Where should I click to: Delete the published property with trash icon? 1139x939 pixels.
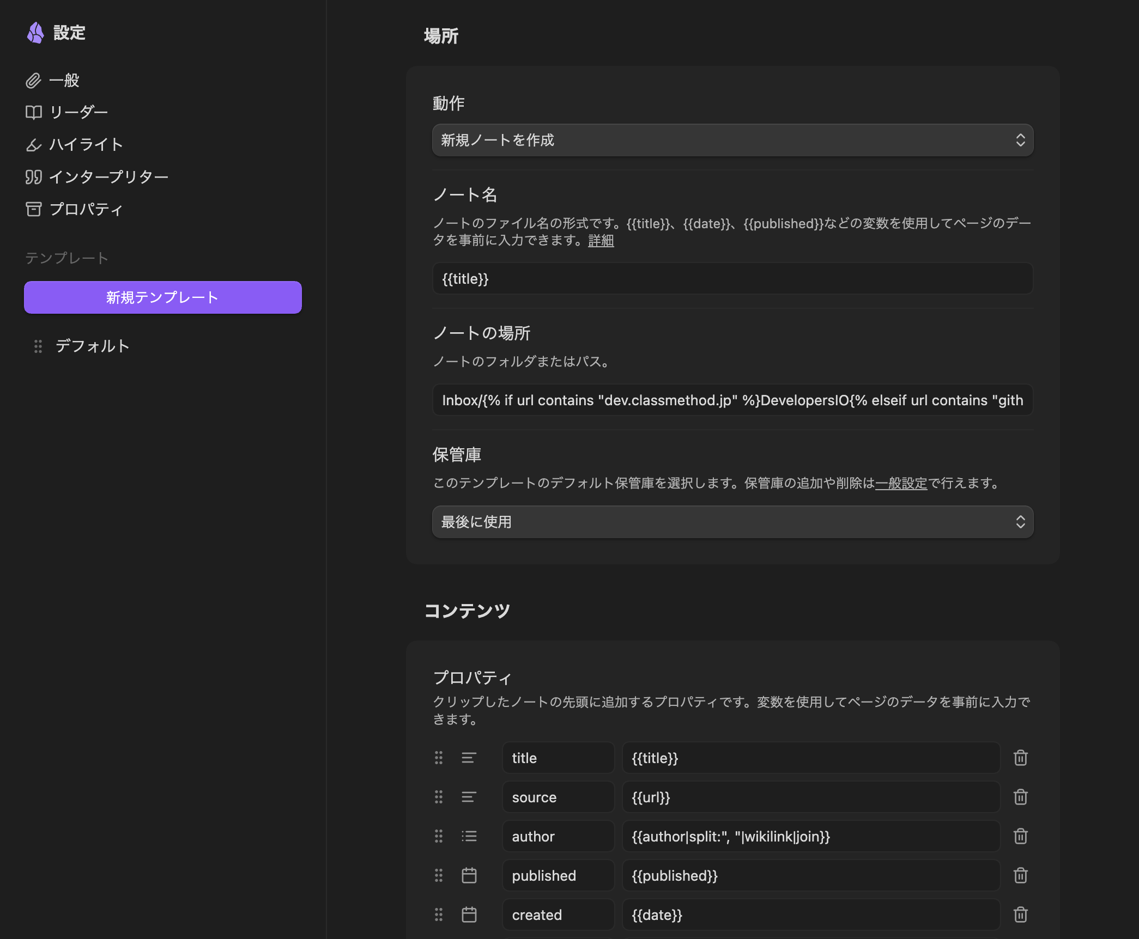[x=1020, y=875]
